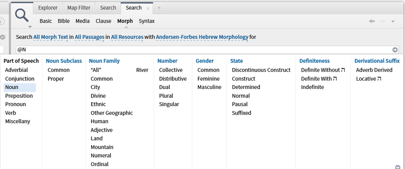Select Verb under Part of Speech
This screenshot has width=405, height=169.
(x=11, y=113)
